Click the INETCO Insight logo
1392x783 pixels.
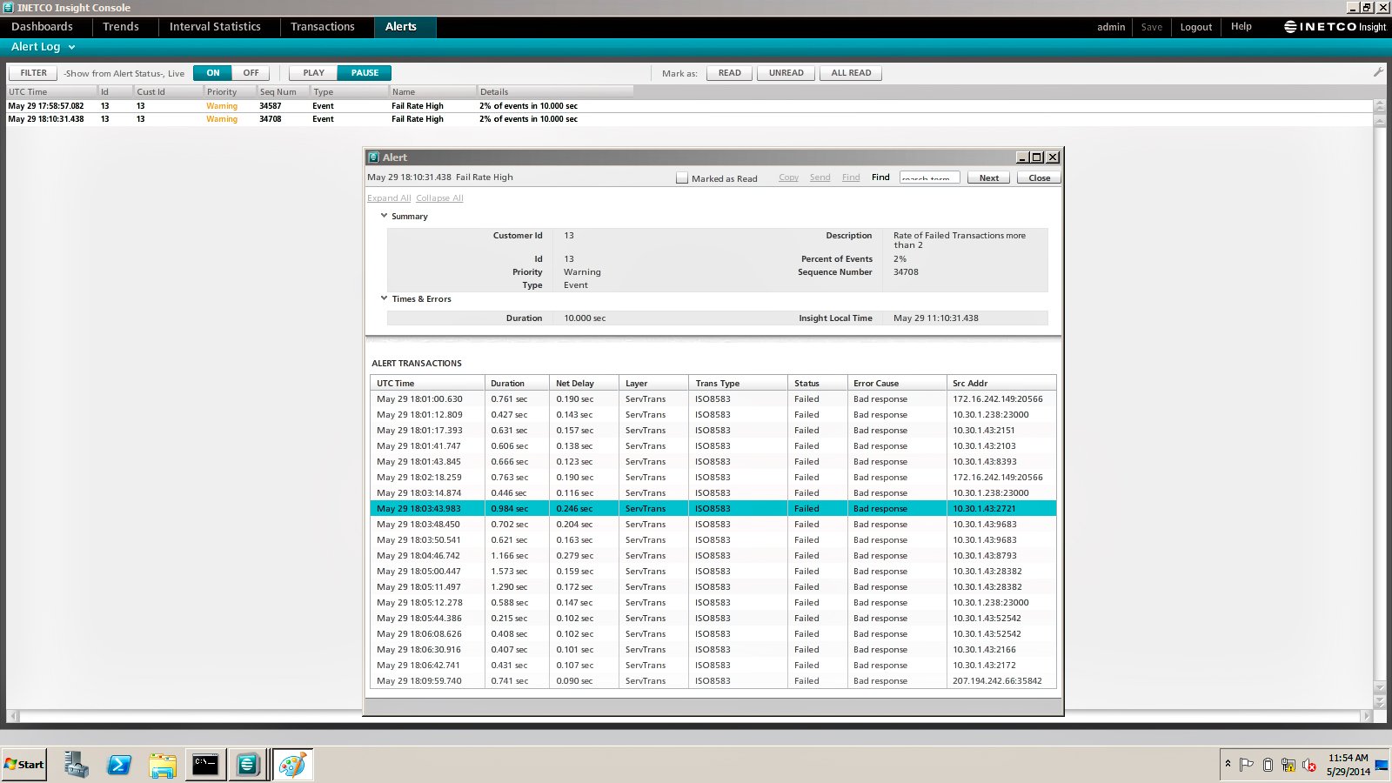pyautogui.click(x=1335, y=27)
